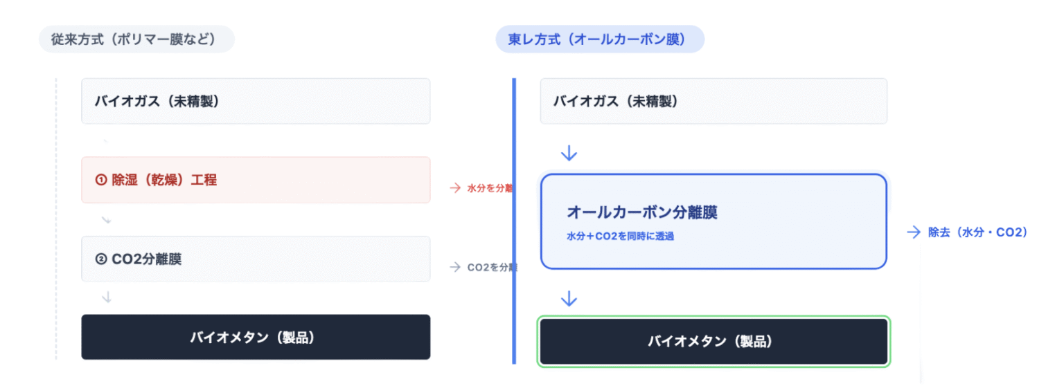This screenshot has width=1064, height=388.
Task: Click the circled number ① icon
Action: [100, 181]
